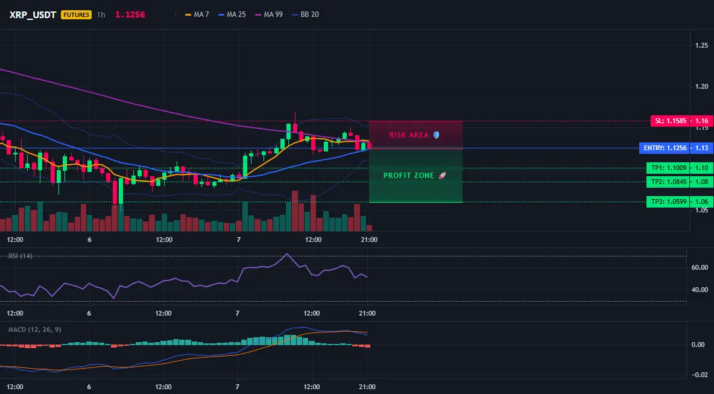Screen dimensions: 714x394
Task: Click the ENTRY: 1.1256 price label
Action: (x=665, y=148)
